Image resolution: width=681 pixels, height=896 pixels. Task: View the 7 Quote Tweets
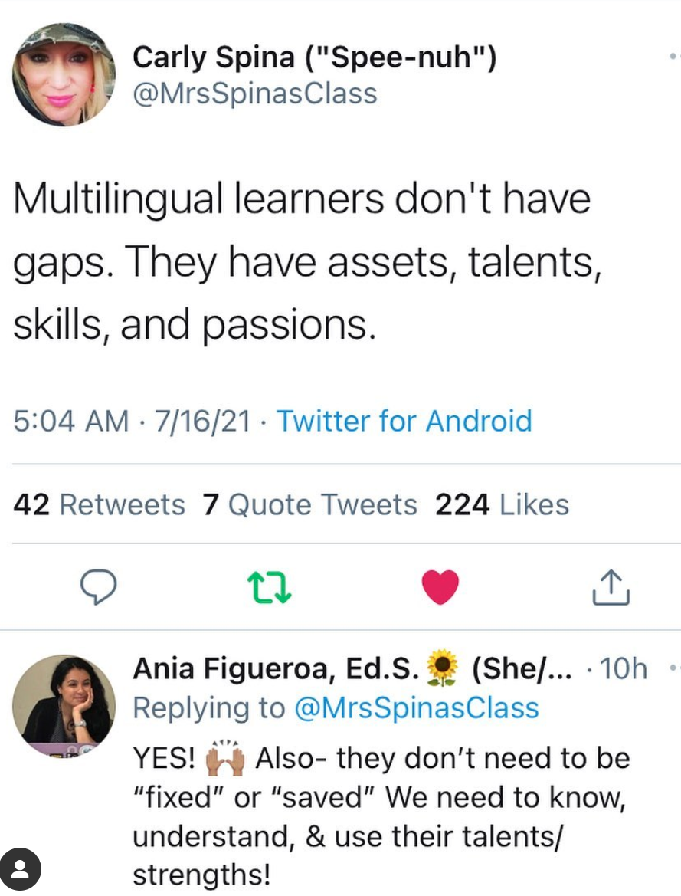[x=310, y=504]
